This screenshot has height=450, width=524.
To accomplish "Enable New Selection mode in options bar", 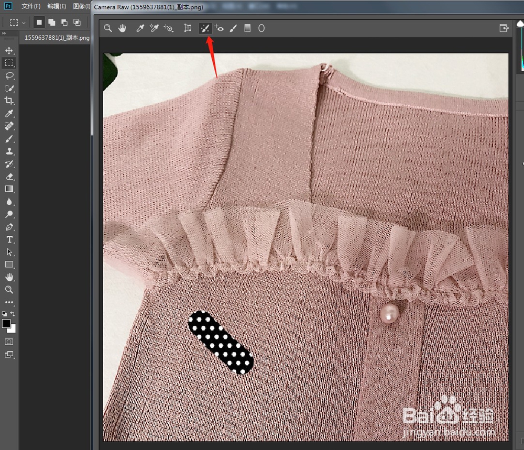I will click(39, 23).
